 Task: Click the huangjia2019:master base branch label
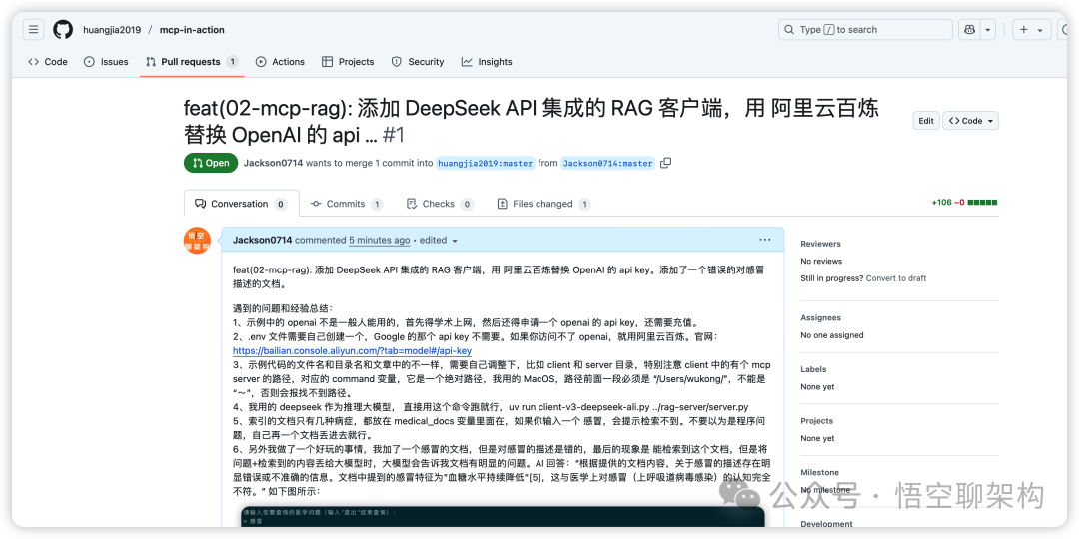[486, 163]
